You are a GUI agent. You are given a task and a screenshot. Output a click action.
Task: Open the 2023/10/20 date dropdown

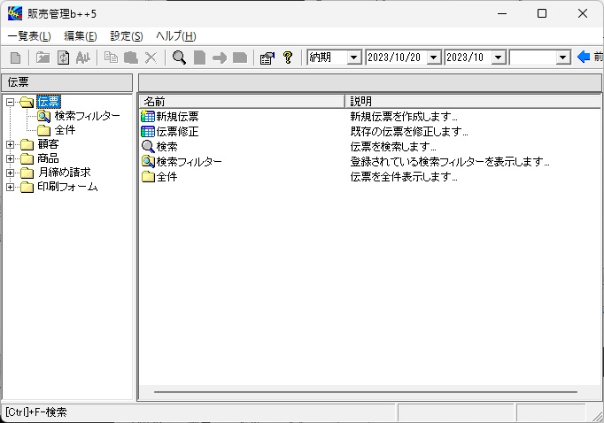tap(433, 58)
